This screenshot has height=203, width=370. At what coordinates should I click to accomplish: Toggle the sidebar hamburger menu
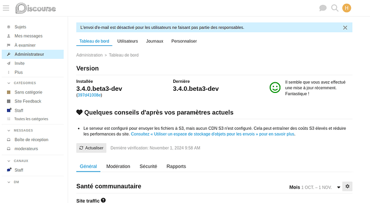click(6, 8)
